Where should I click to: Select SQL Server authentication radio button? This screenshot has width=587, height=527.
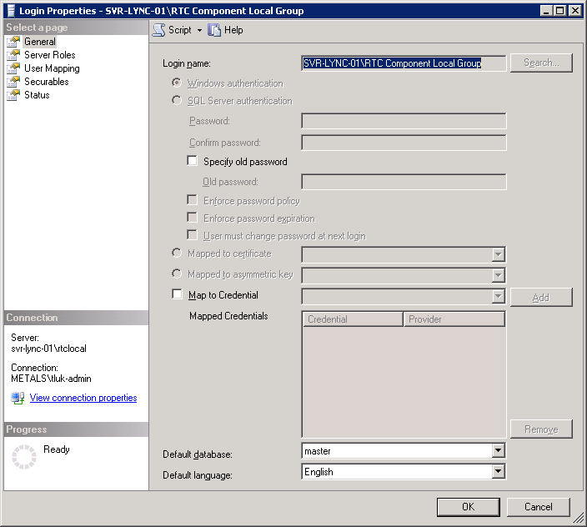click(177, 100)
